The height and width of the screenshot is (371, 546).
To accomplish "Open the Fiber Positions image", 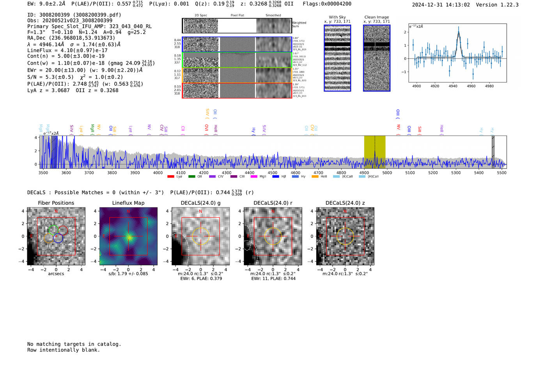I will tap(56, 236).
